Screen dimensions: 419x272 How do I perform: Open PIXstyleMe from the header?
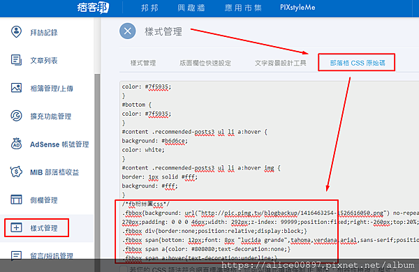click(297, 8)
